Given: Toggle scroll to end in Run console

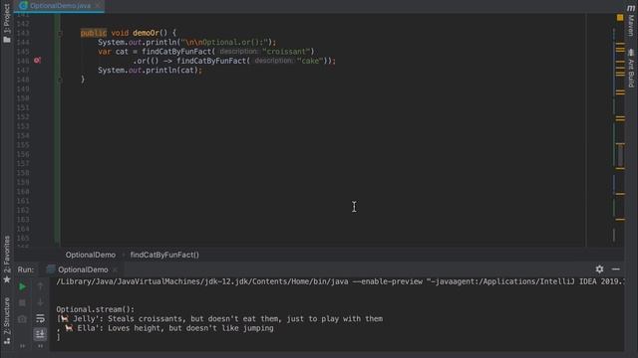Looking at the screenshot, I should point(40,334).
